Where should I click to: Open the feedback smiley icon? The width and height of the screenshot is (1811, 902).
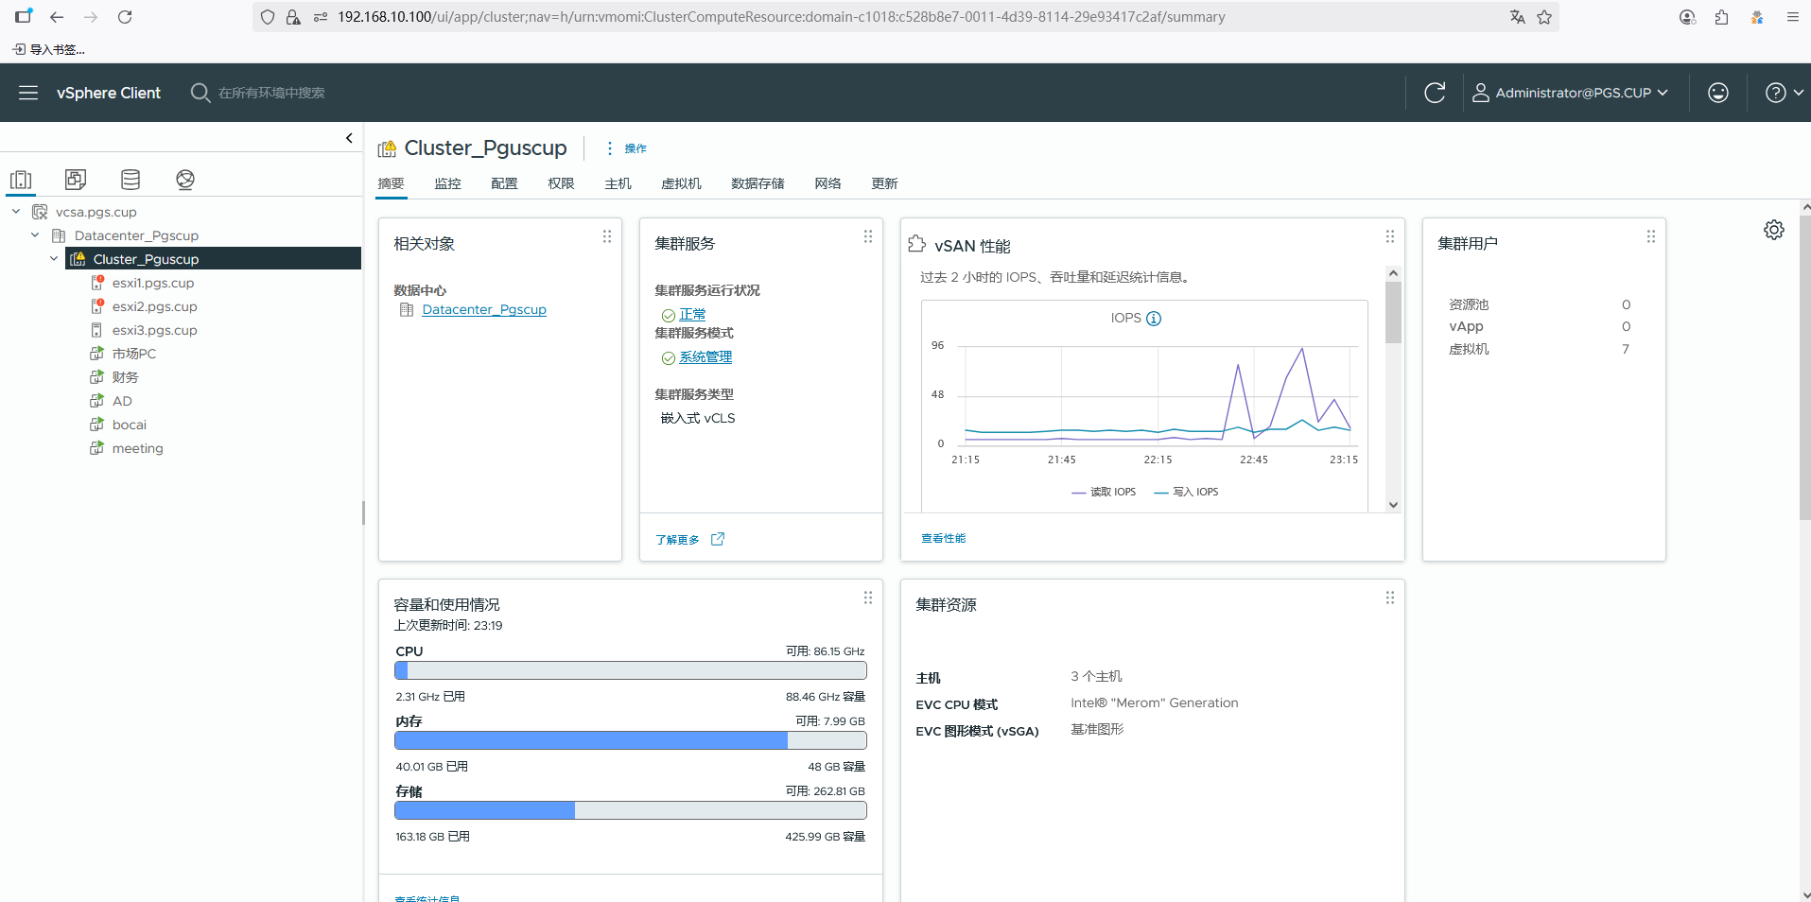click(1718, 93)
